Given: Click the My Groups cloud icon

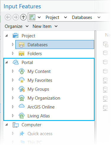Looking at the screenshot, I should coord(22,89).
